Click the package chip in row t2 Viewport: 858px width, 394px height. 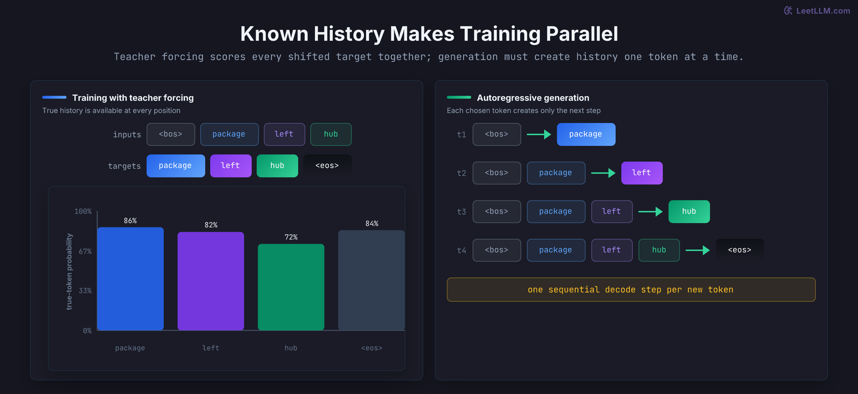556,173
